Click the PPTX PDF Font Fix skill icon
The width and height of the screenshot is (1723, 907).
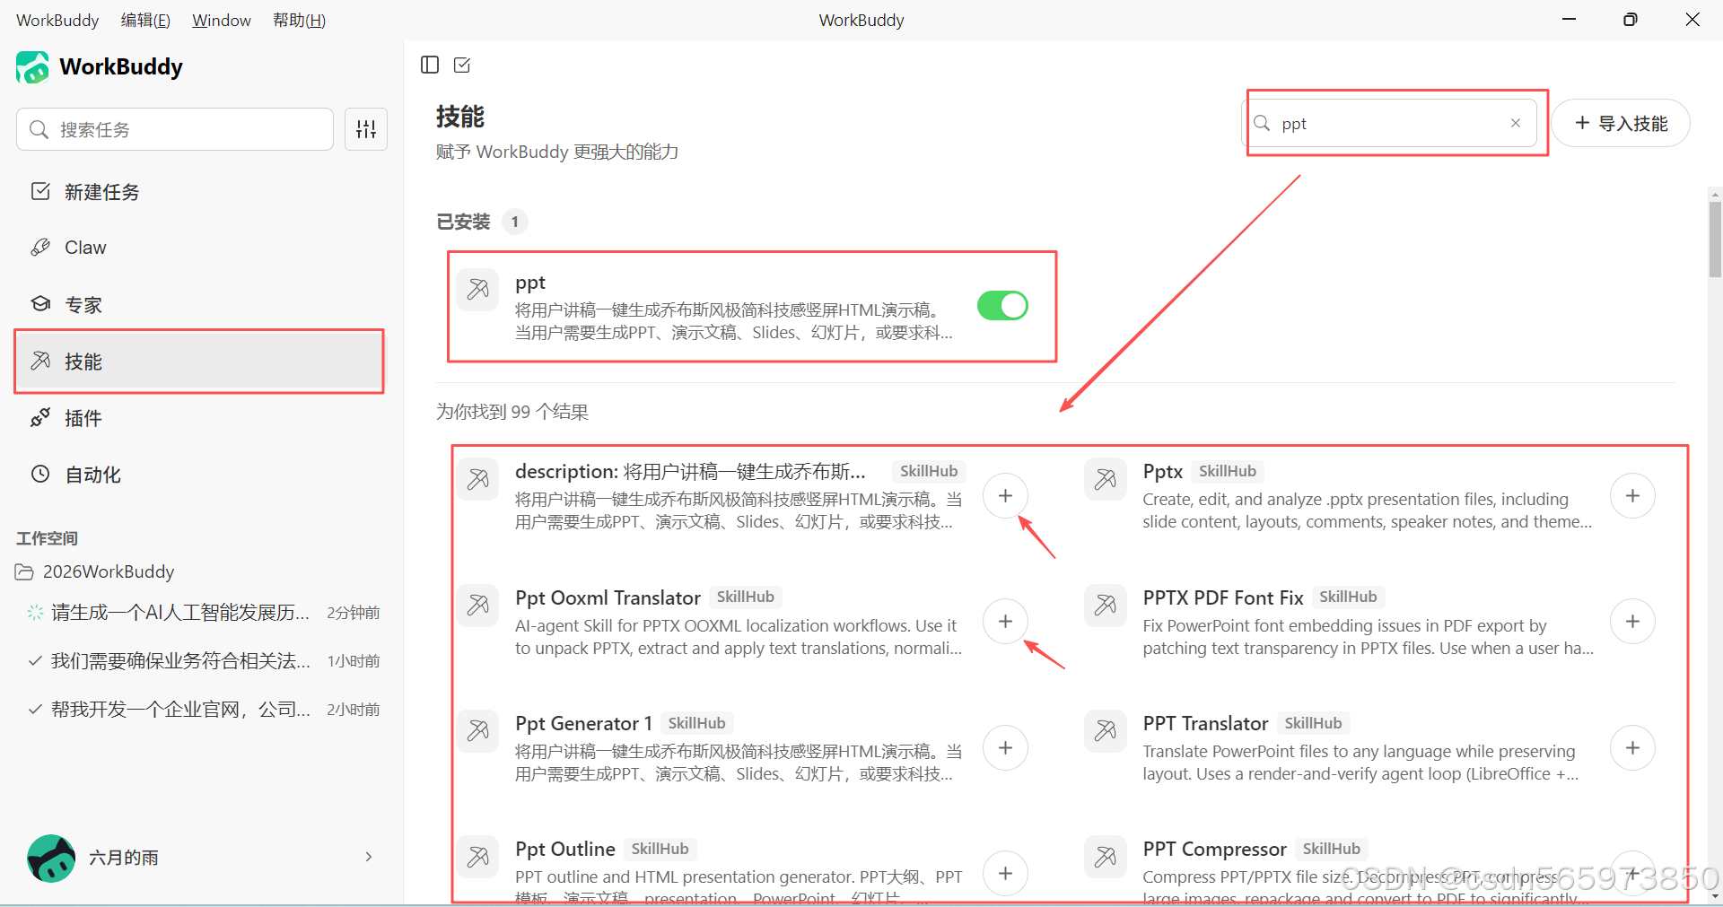click(x=1106, y=606)
